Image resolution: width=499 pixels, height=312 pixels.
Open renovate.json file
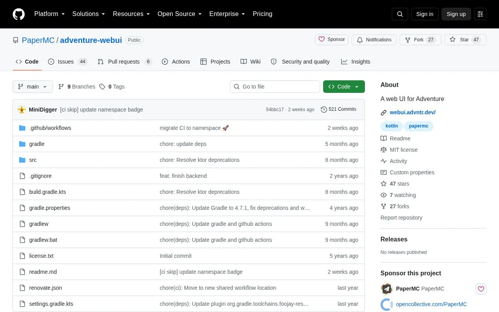click(46, 288)
